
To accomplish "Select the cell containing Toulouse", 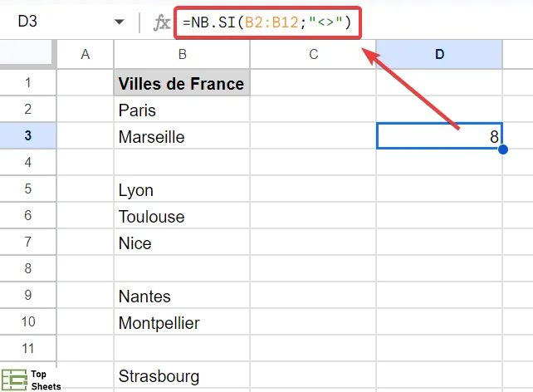I will coord(182,216).
